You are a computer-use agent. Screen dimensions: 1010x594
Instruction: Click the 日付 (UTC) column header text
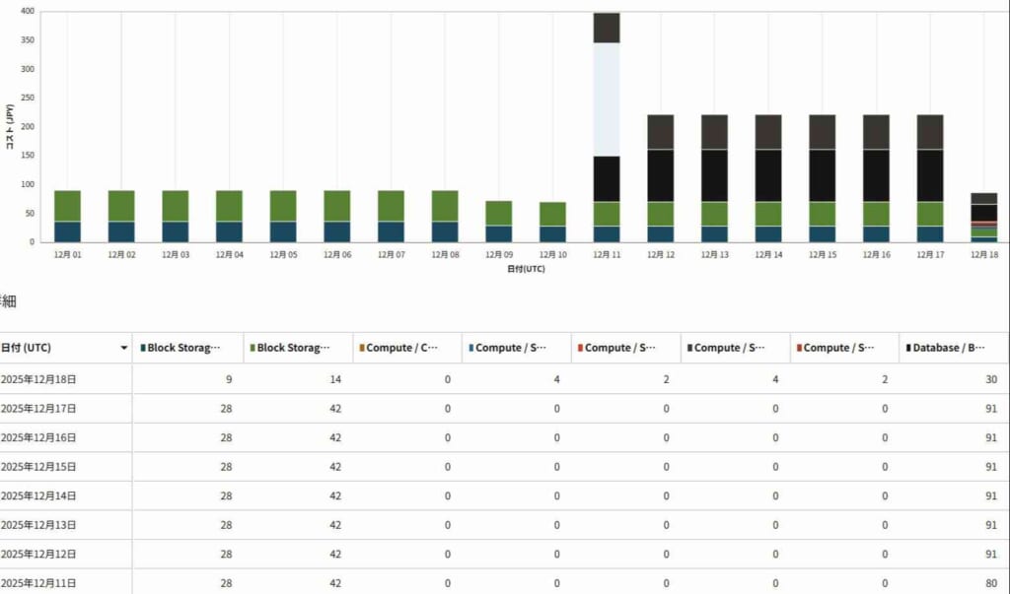pos(28,348)
